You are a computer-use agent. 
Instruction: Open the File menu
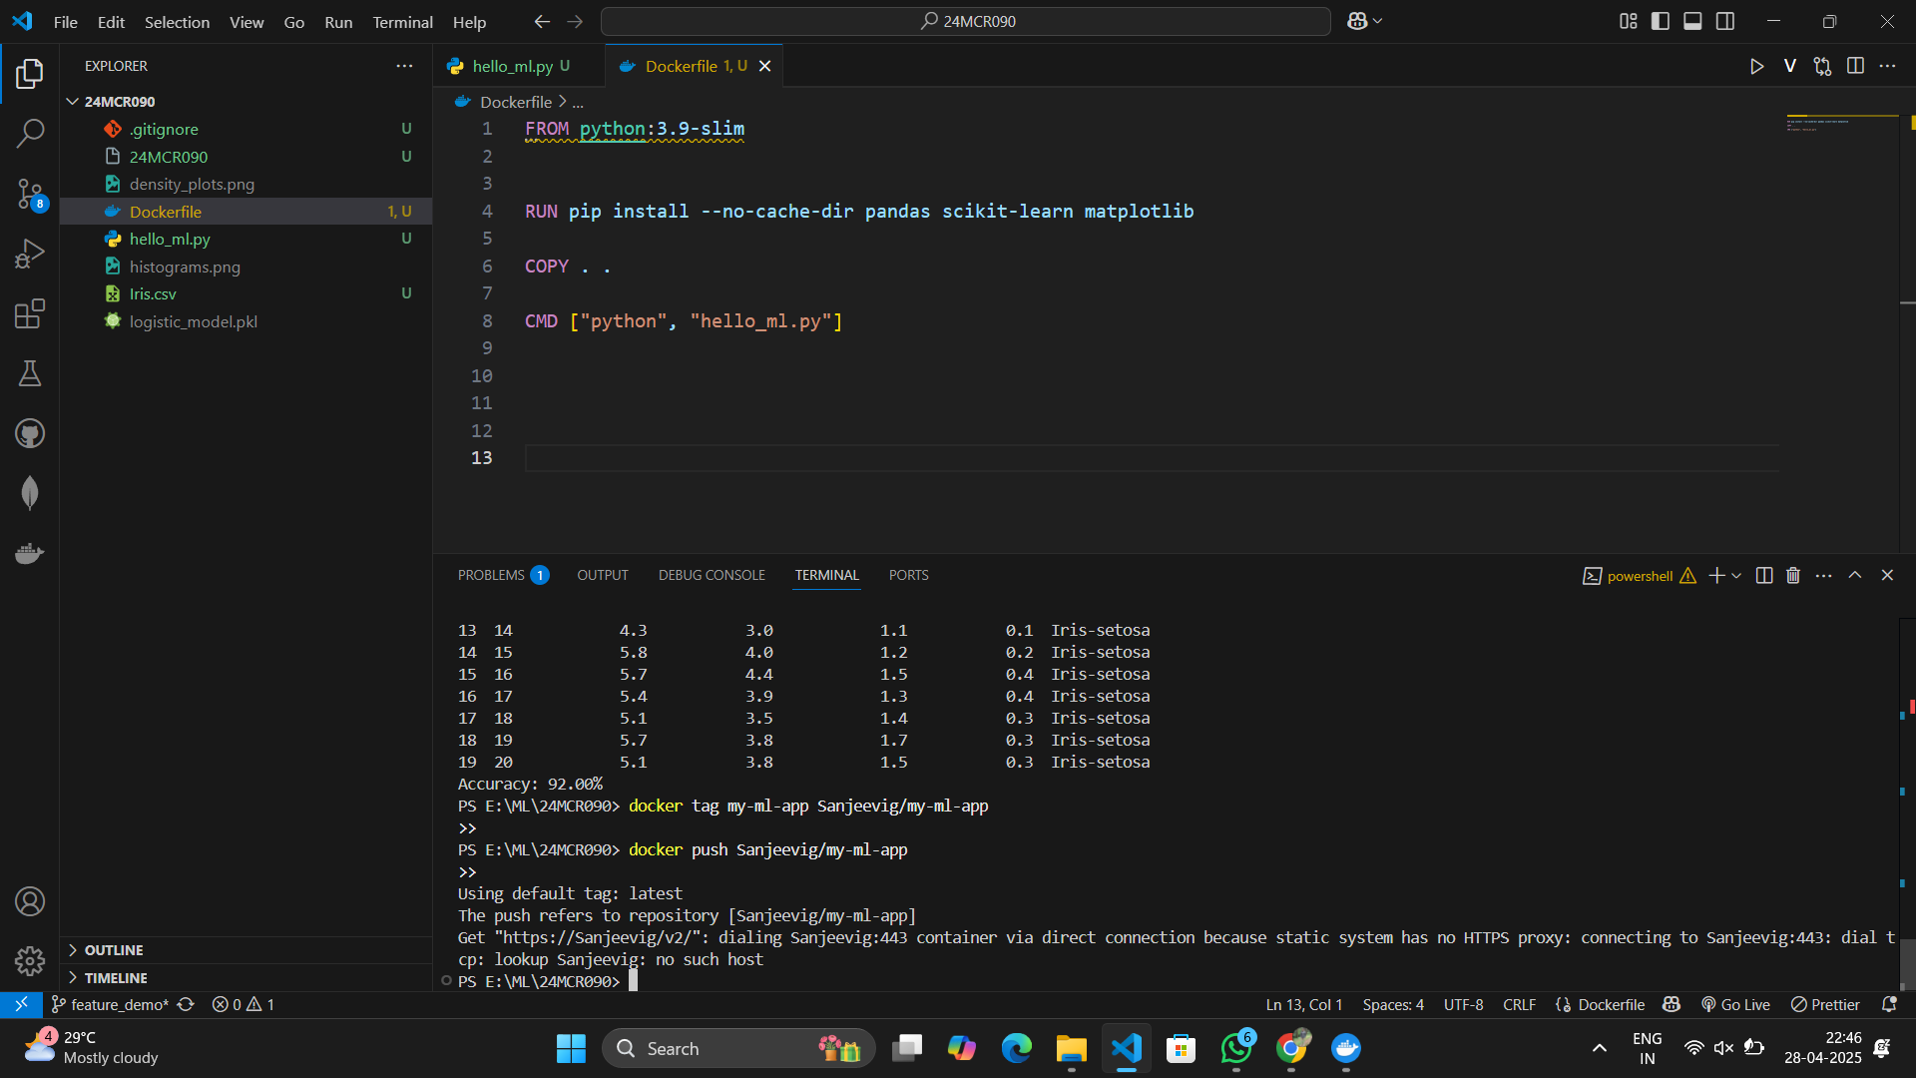pyautogui.click(x=66, y=22)
